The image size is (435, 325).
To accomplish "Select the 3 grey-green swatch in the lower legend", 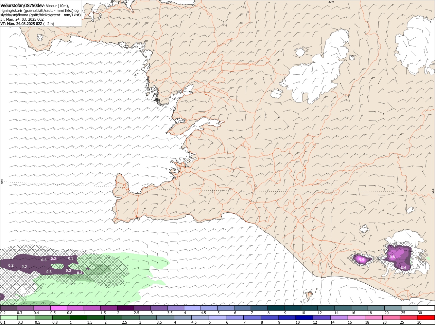I will click(148, 318).
